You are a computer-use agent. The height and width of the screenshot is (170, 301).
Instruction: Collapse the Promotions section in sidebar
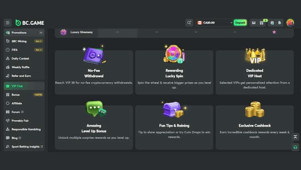click(41, 32)
